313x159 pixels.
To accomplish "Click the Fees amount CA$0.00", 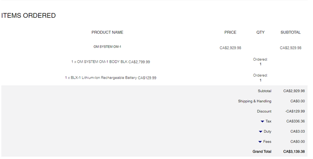I will (297, 142).
